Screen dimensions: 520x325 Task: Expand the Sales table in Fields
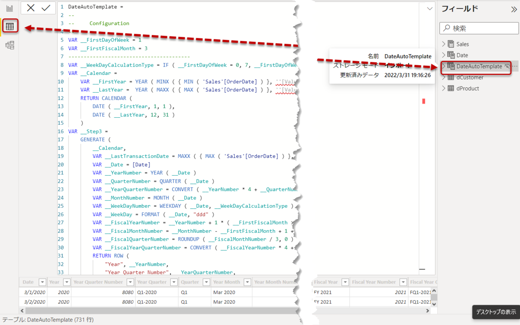pyautogui.click(x=444, y=44)
